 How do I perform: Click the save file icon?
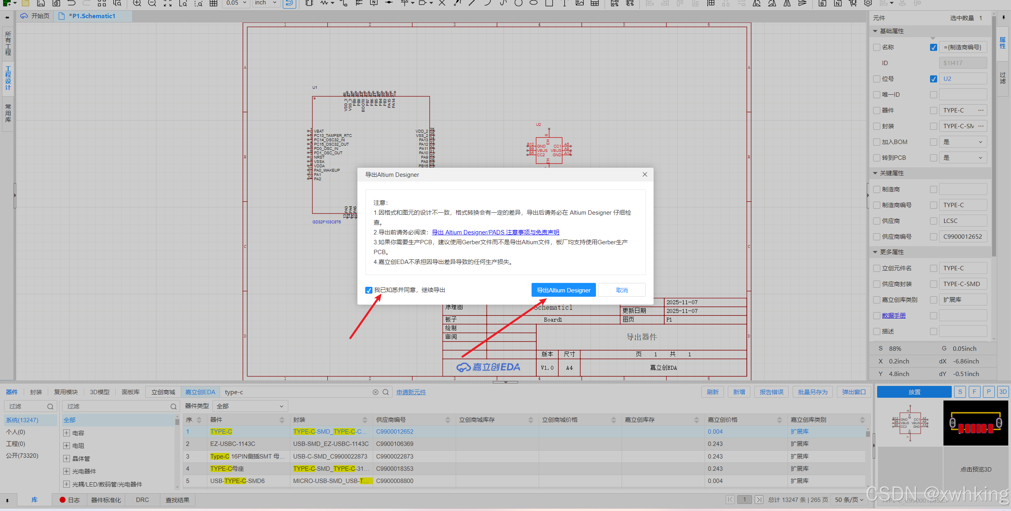(x=41, y=3)
